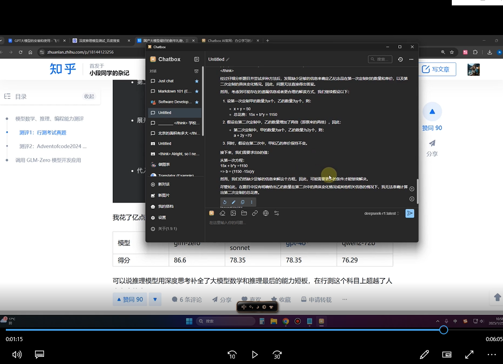Screen dimensions: 503x364
Task: Copy the last AI message
Action: 243,202
